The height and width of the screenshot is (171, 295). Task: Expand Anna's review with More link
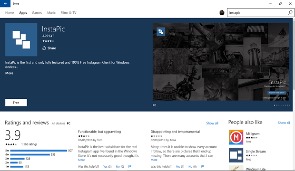coord(154,160)
